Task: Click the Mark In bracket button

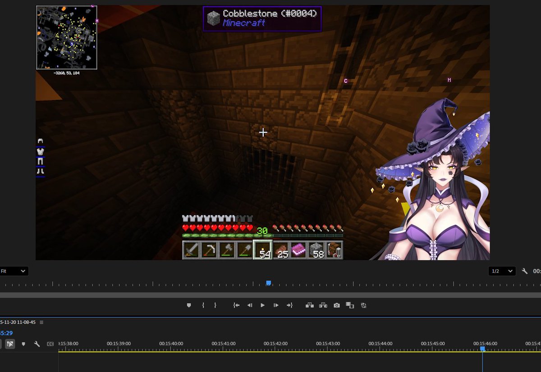Action: (203, 305)
